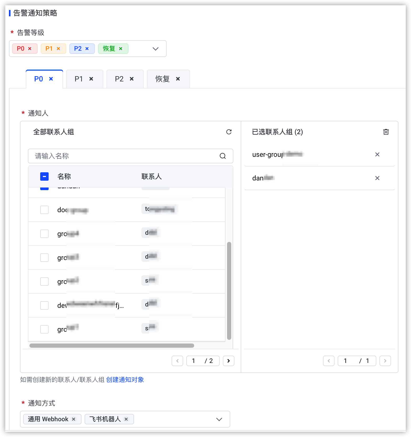Image resolution: width=411 pixels, height=437 pixels.
Task: Remove user-group entry from selected list
Action: click(x=377, y=154)
